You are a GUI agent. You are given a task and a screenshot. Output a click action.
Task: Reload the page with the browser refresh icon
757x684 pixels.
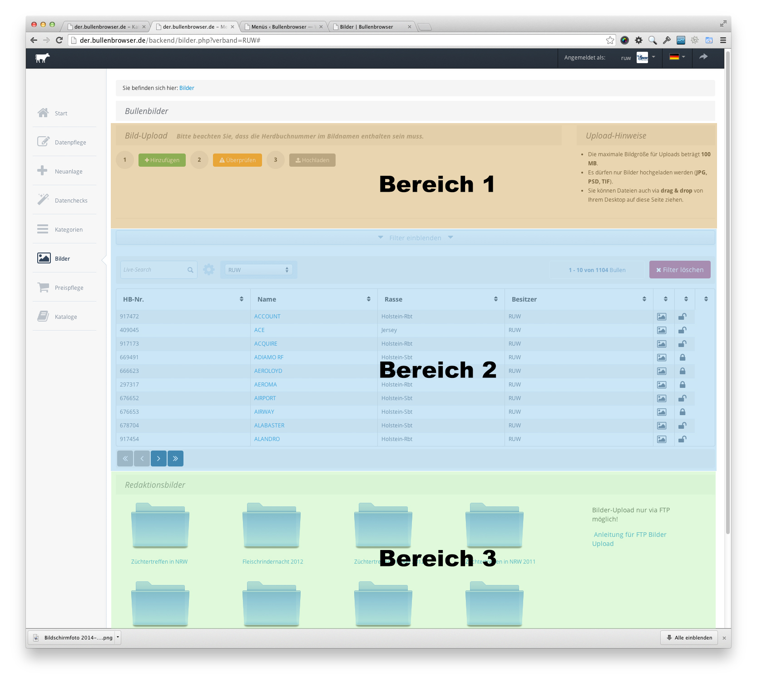point(59,40)
